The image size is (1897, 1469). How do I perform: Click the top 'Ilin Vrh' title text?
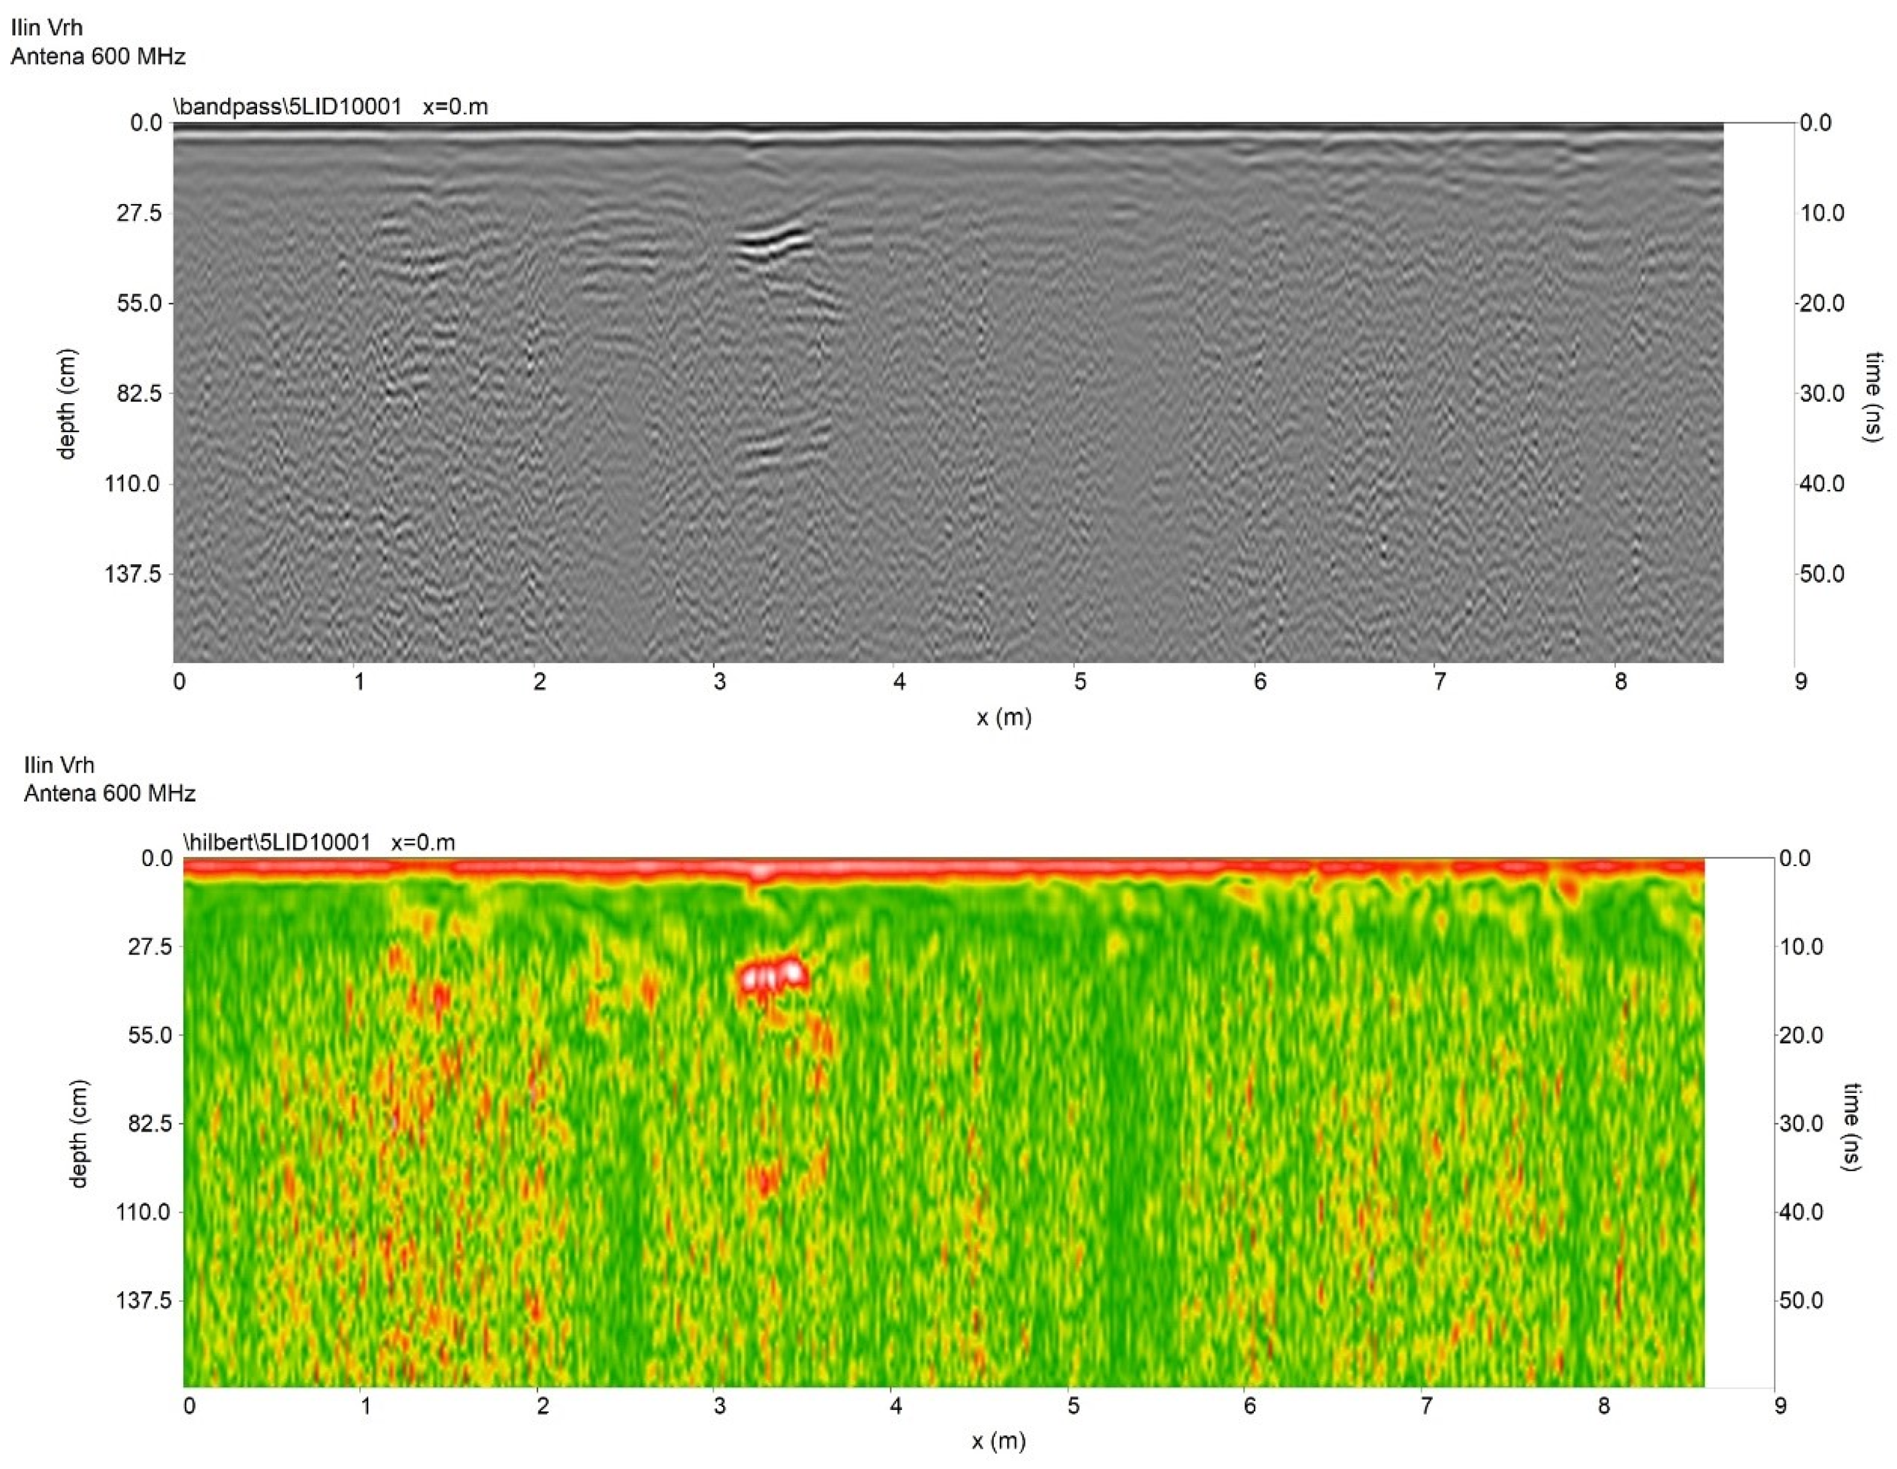tap(47, 28)
